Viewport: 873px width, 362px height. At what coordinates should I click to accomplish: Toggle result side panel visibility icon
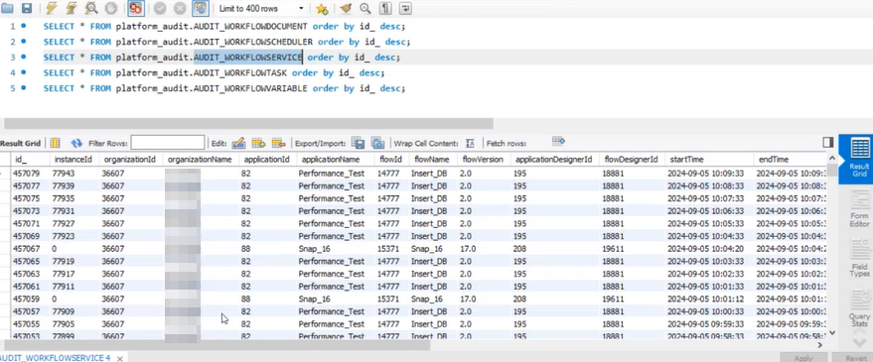click(828, 143)
